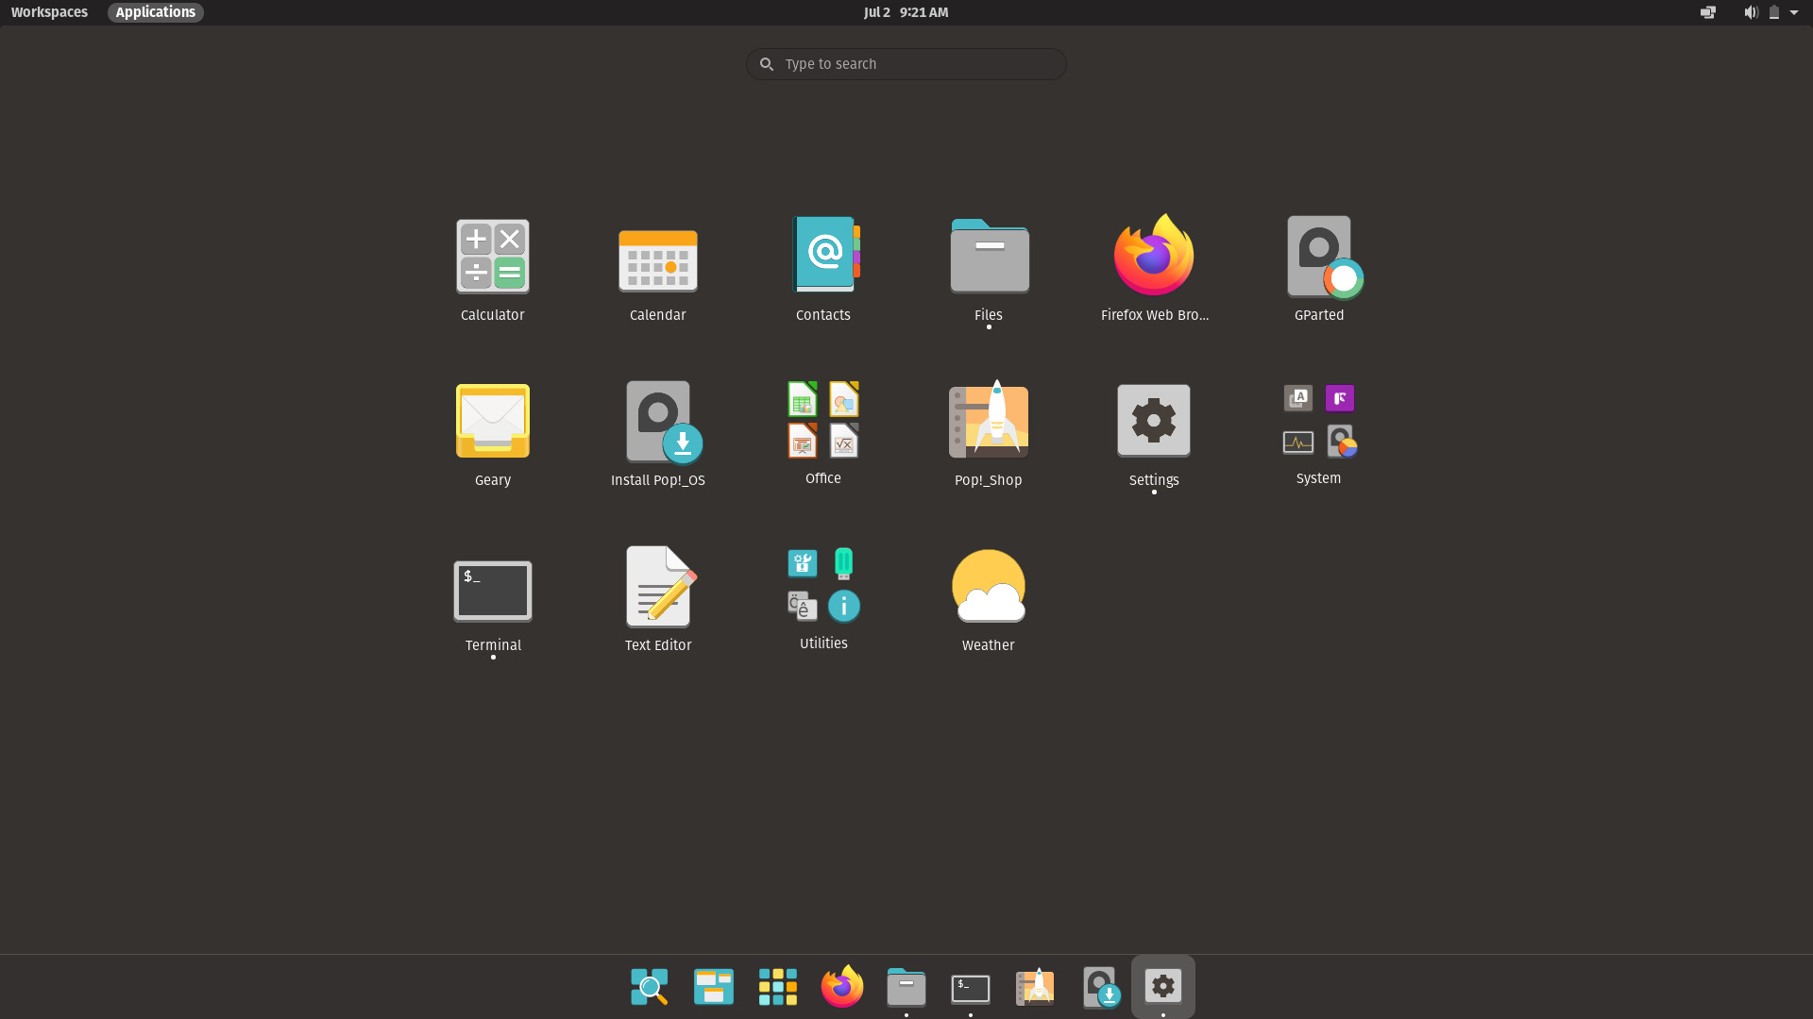This screenshot has width=1813, height=1019.
Task: Launch the Calculator app
Action: (492, 256)
